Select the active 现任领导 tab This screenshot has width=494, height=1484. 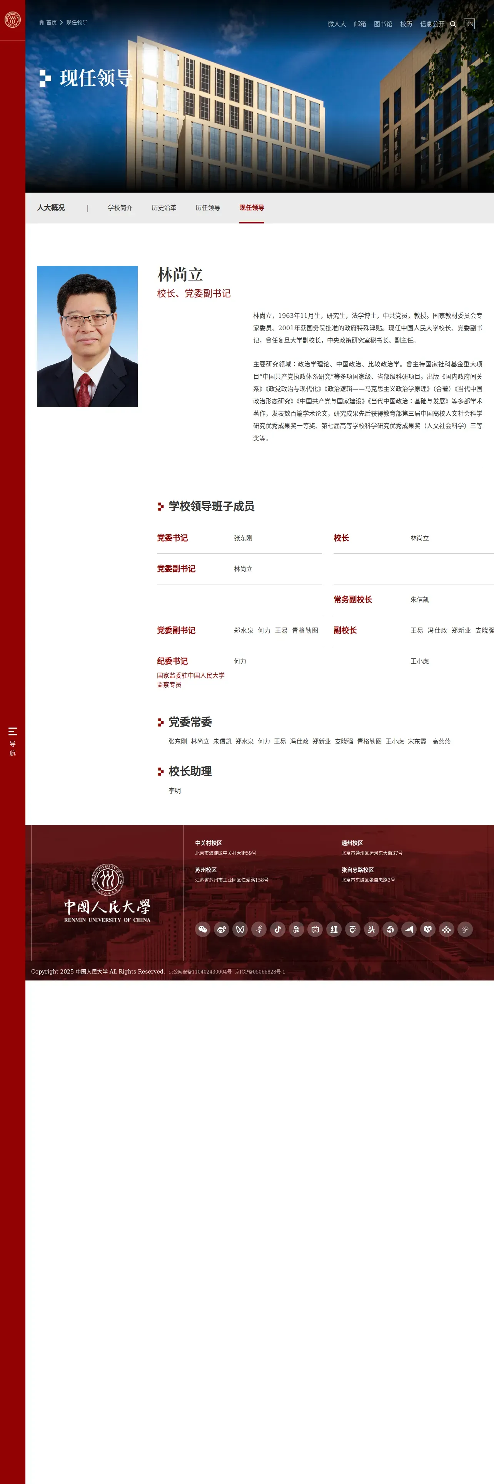tap(252, 208)
